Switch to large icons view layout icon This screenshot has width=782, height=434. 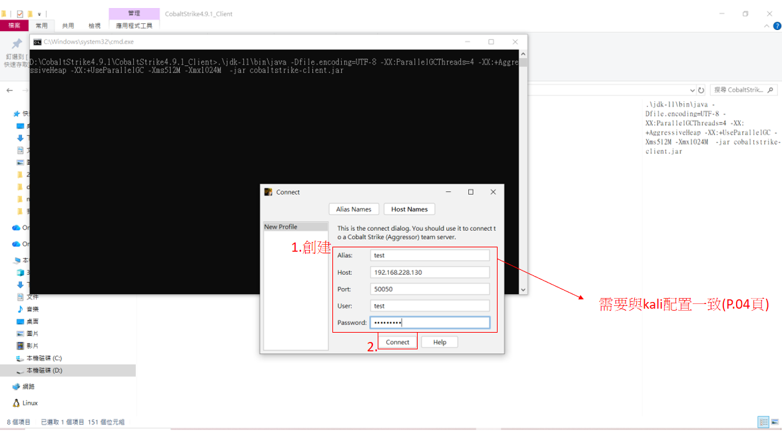tap(775, 423)
